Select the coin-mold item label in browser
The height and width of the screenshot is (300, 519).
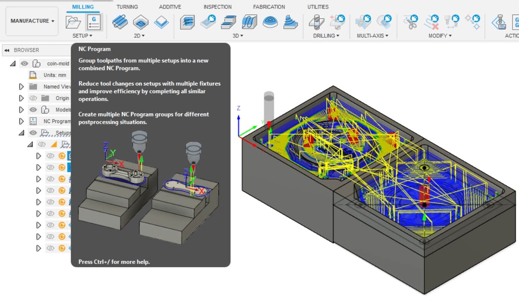coord(58,63)
